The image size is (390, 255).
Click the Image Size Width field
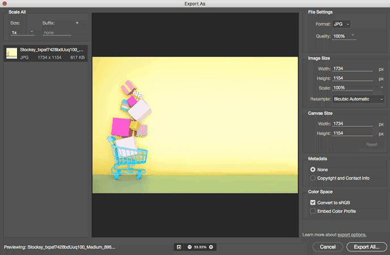coord(353,69)
